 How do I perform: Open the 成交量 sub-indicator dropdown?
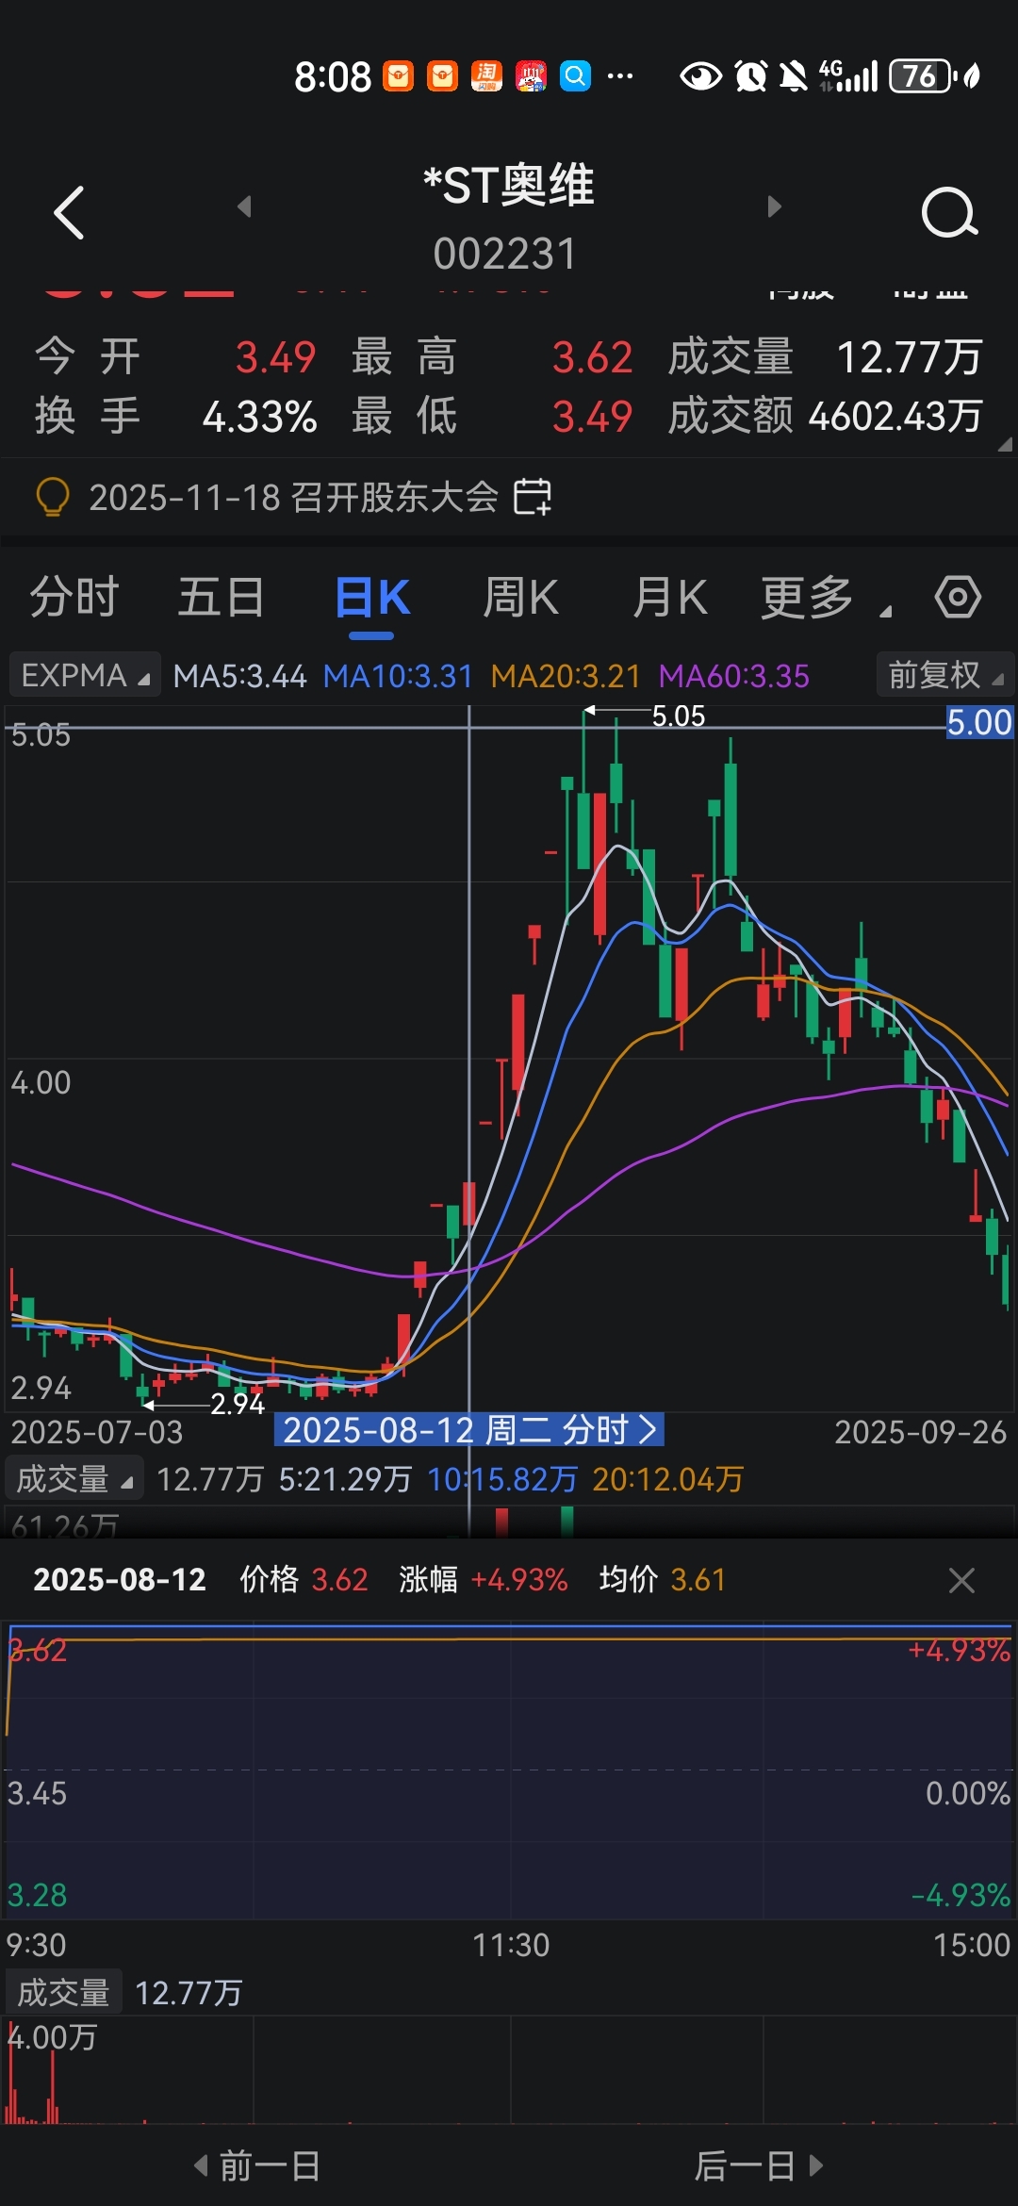pos(74,1479)
